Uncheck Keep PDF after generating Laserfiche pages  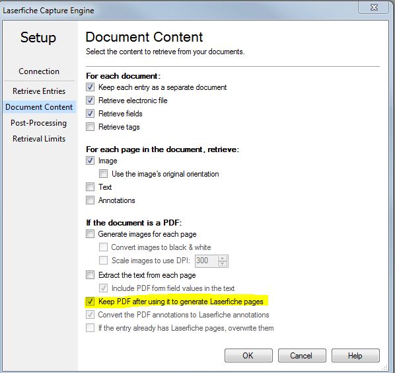coord(90,302)
